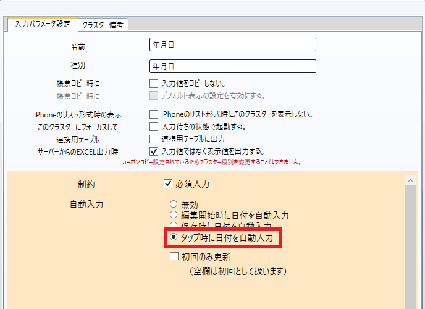
Task: Click the 名前 text field
Action: click(232, 44)
